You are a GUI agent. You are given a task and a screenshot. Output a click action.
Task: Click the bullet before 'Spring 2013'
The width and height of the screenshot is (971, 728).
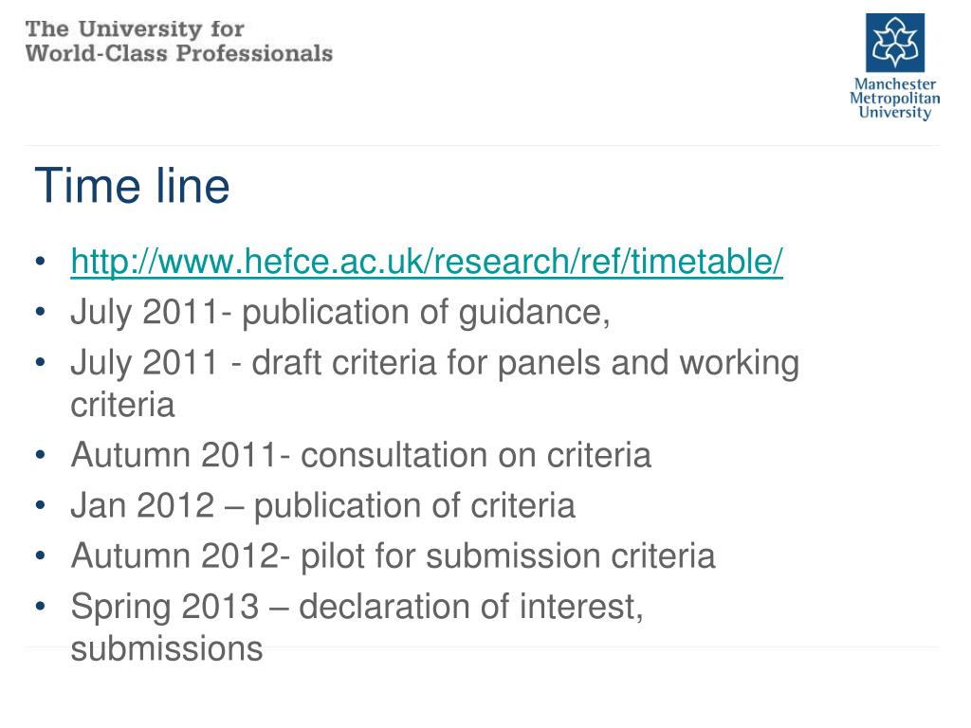(41, 605)
